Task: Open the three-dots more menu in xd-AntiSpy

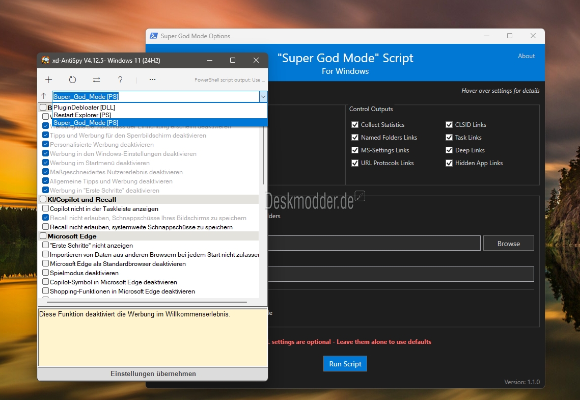Action: click(152, 79)
